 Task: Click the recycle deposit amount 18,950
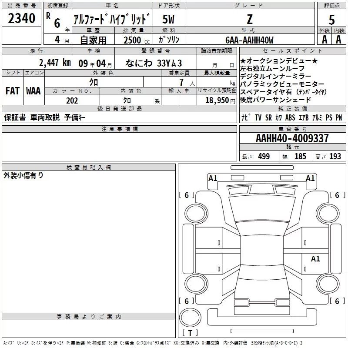pyautogui.click(x=217, y=100)
